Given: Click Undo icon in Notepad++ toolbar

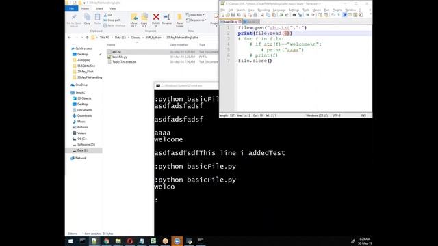Looking at the screenshot, I should tap(281, 15).
